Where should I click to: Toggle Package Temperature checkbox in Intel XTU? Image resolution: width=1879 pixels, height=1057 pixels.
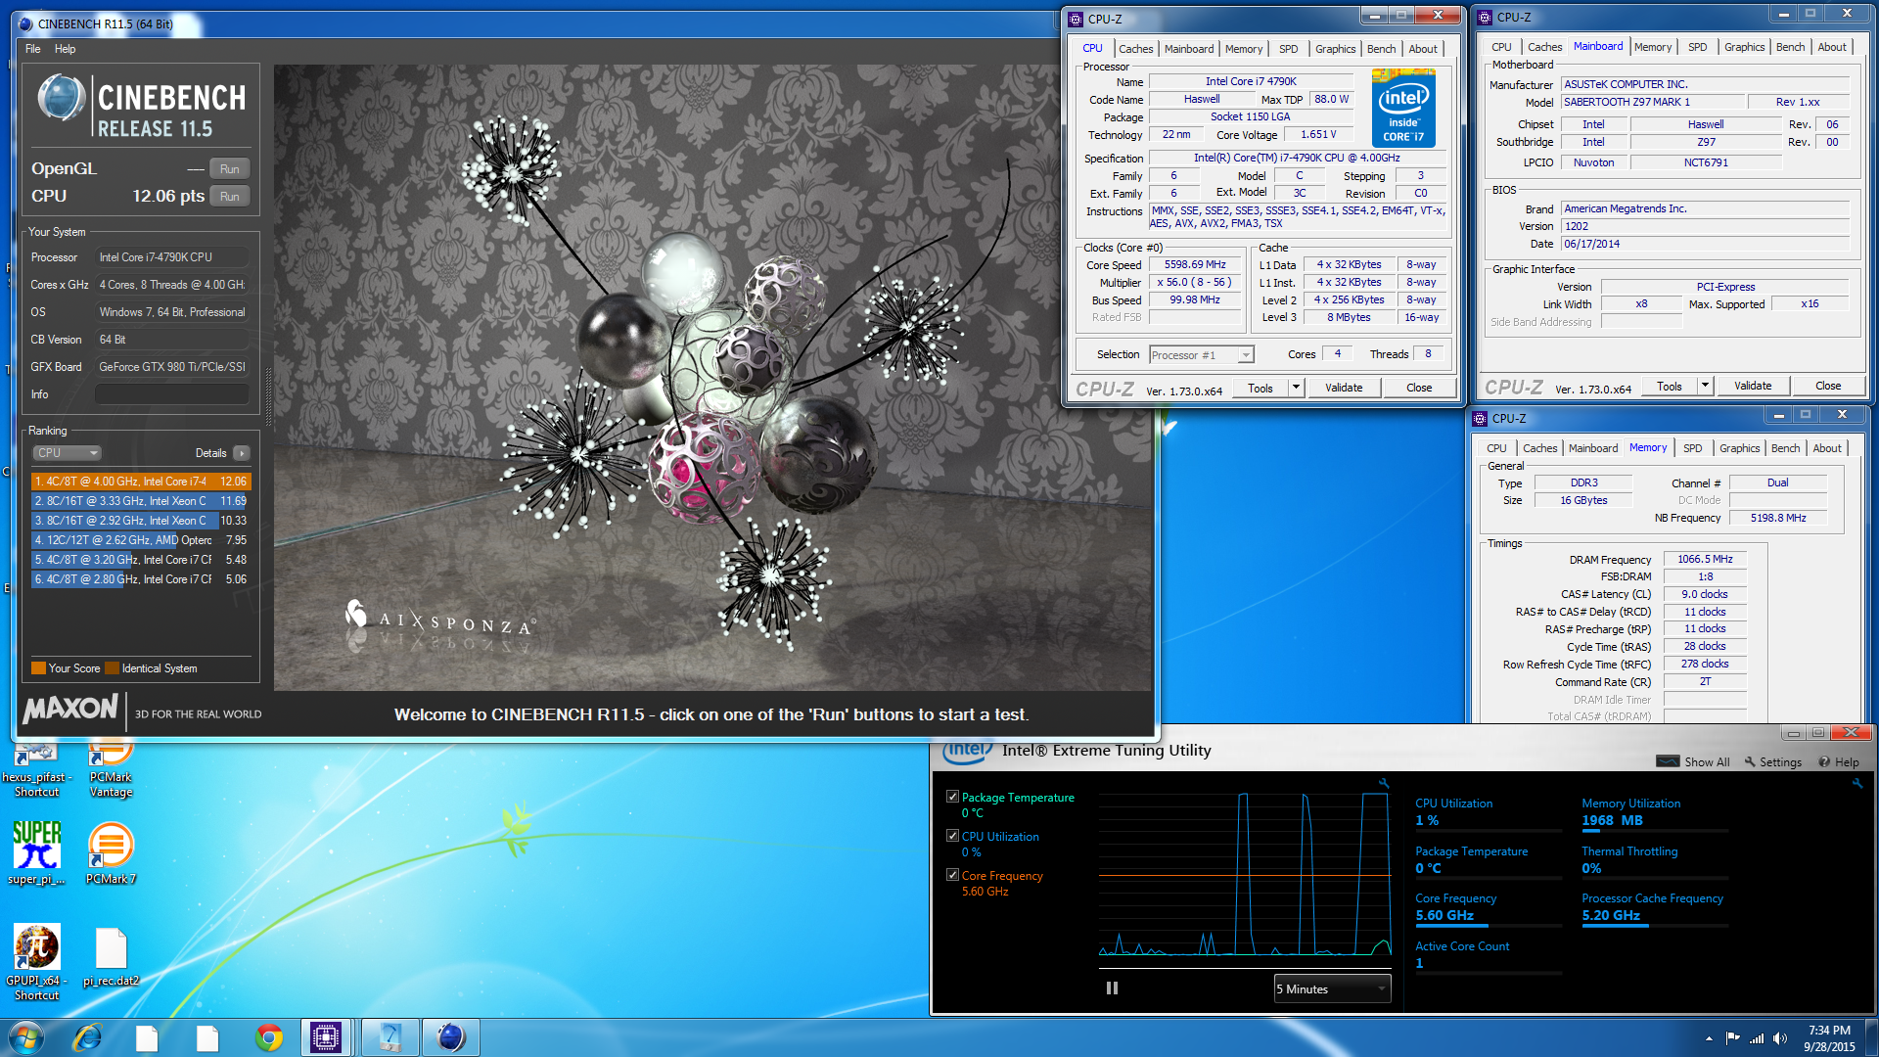coord(952,797)
